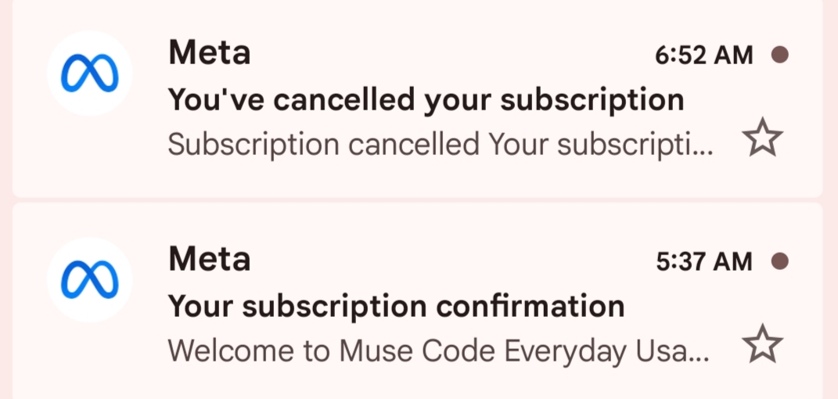Open "Your subscription confirmation" email
The width and height of the screenshot is (838, 399).
417,302
